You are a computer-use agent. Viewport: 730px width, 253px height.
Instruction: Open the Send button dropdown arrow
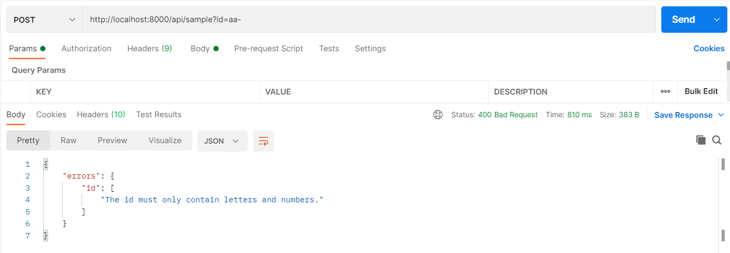tap(717, 20)
